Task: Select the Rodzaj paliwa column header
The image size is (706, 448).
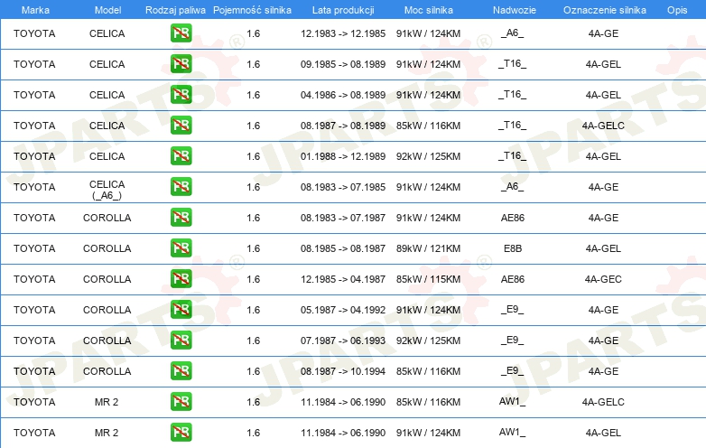Action: pyautogui.click(x=175, y=10)
